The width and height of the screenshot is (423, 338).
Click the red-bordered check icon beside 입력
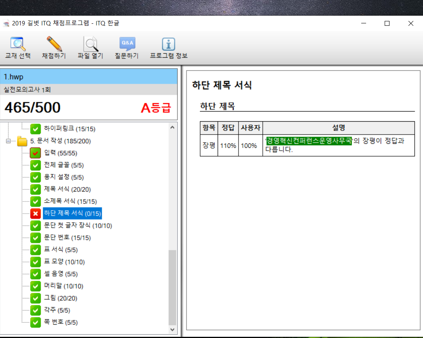point(36,153)
